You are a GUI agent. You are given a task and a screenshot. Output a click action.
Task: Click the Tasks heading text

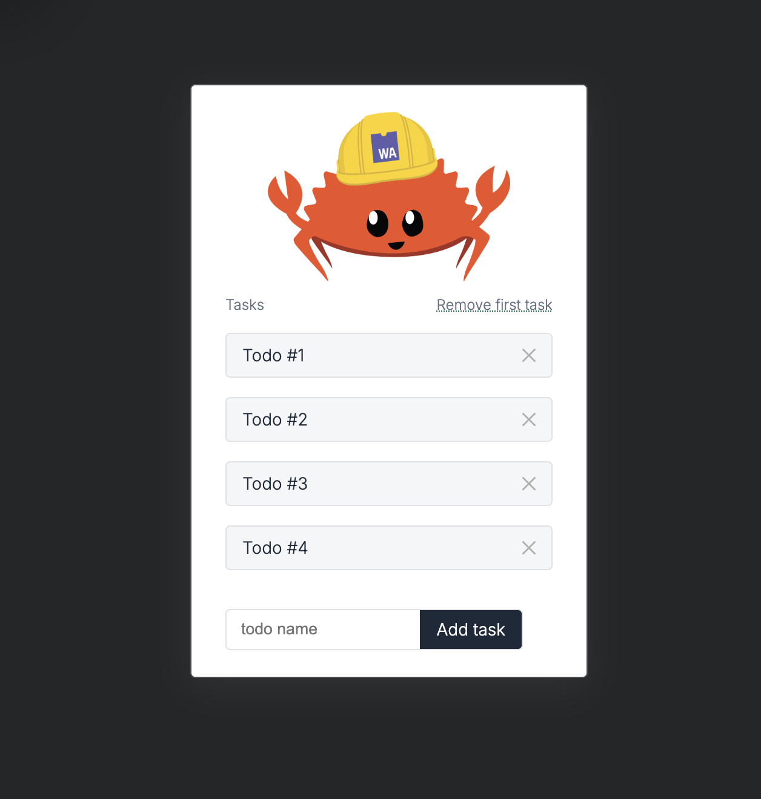(x=245, y=304)
